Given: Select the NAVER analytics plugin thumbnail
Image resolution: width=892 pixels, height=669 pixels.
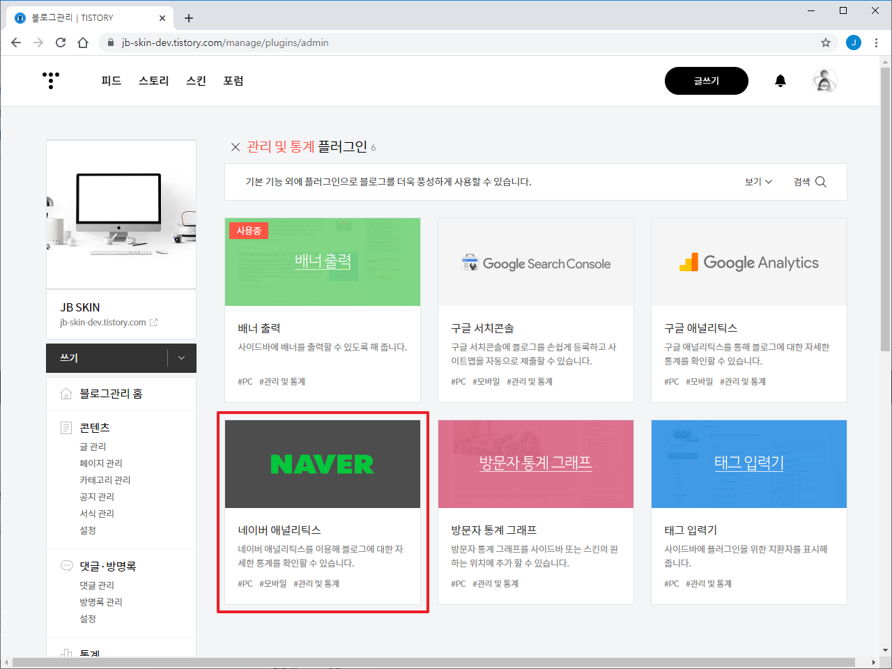Looking at the screenshot, I should [x=323, y=464].
